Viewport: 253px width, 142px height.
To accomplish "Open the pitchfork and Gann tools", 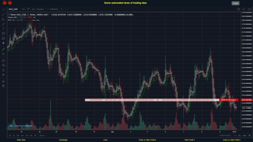I will pyautogui.click(x=3, y=19).
